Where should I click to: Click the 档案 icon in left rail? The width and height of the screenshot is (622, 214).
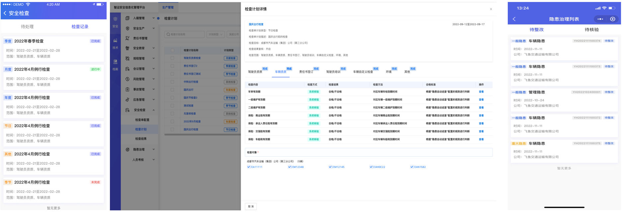[115, 62]
